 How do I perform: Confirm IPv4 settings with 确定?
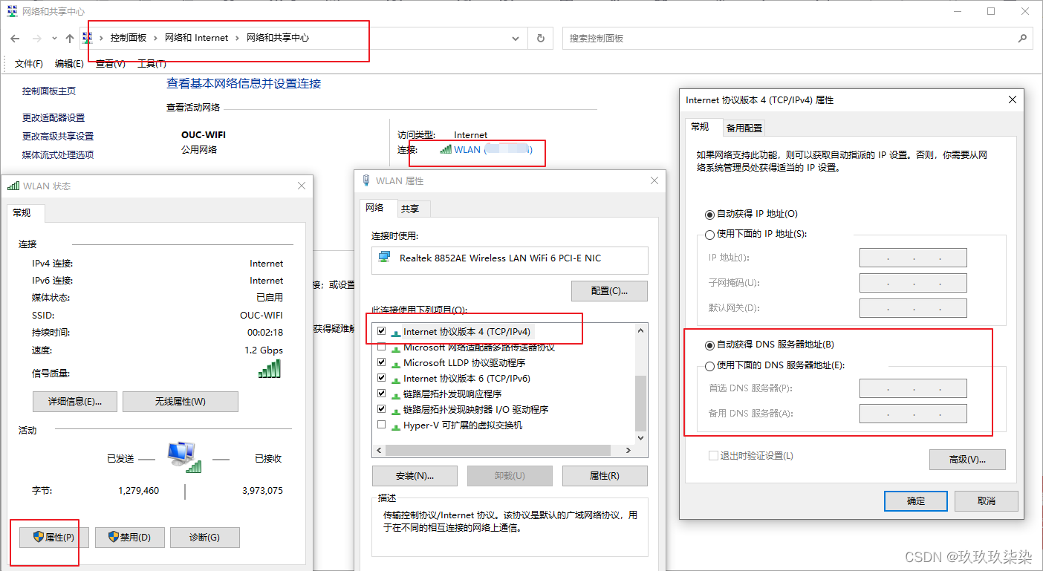click(916, 501)
